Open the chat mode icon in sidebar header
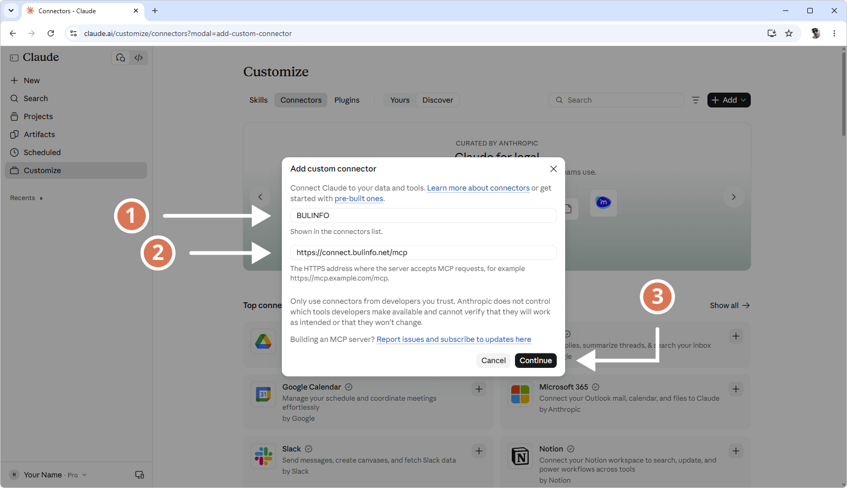Viewport: 847px width, 488px height. click(121, 58)
